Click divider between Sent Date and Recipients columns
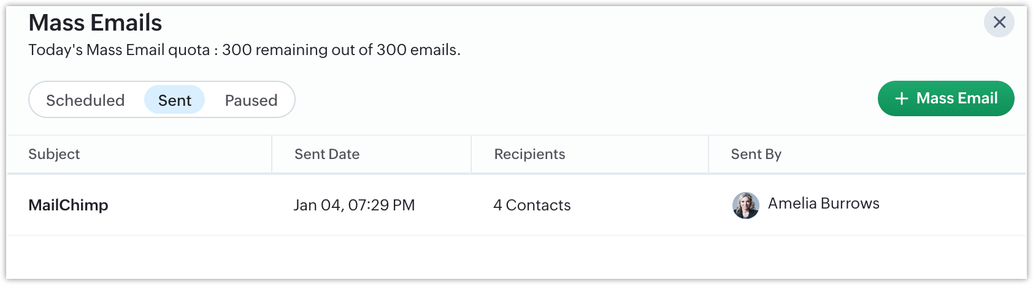The height and width of the screenshot is (285, 1033). [471, 154]
